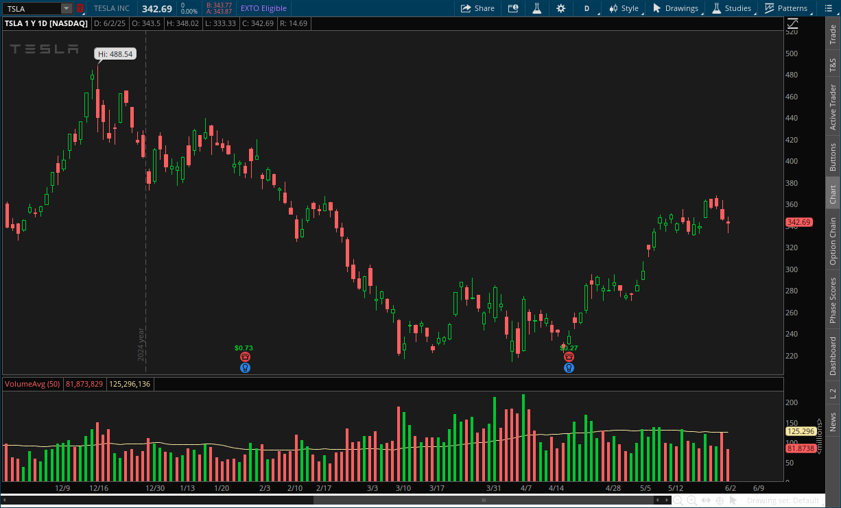Click the 500 price level on axis
This screenshot has height=508, width=841.
pos(792,53)
